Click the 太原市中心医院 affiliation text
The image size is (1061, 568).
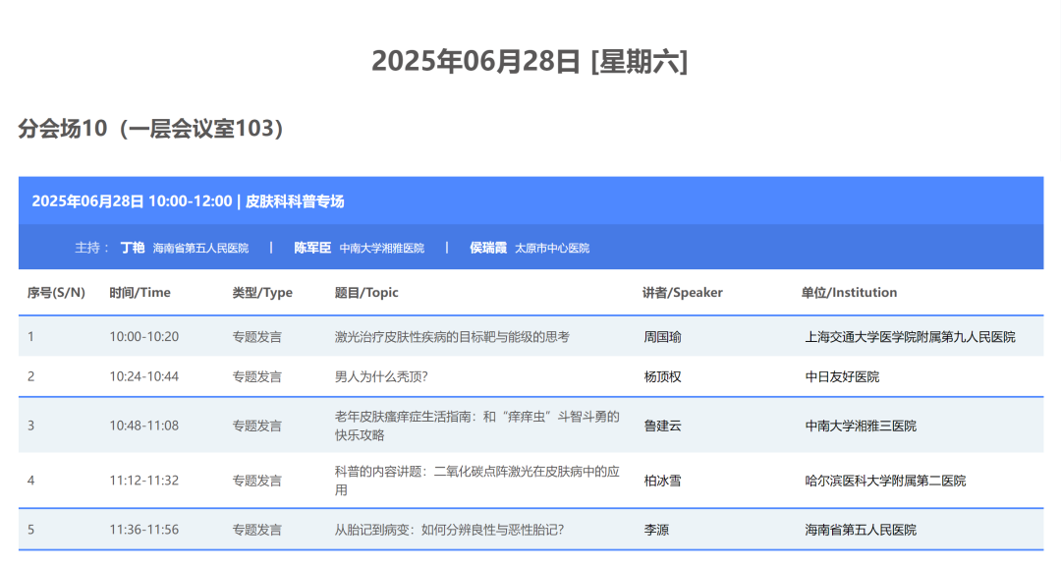pyautogui.click(x=554, y=248)
